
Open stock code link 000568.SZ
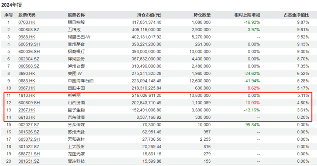[x=29, y=66]
